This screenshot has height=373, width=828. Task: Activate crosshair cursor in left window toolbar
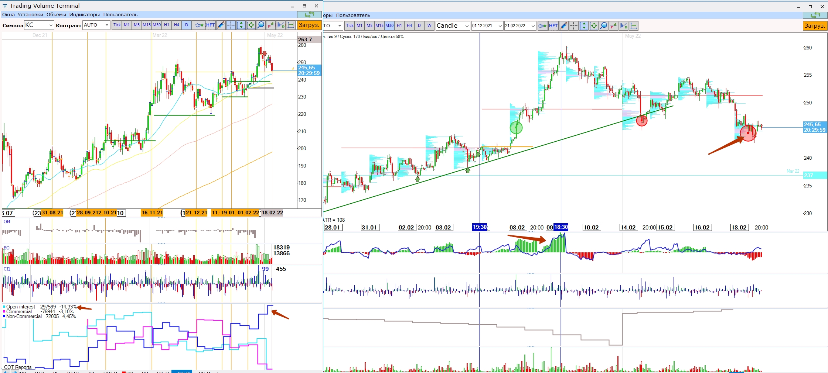click(231, 25)
